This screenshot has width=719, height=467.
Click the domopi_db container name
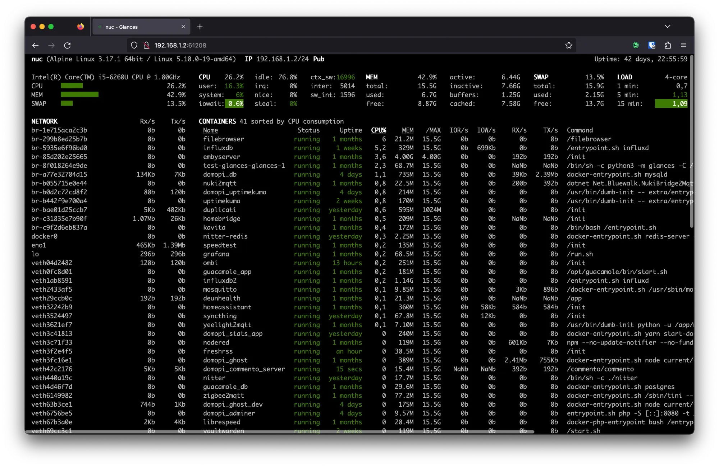pyautogui.click(x=220, y=175)
